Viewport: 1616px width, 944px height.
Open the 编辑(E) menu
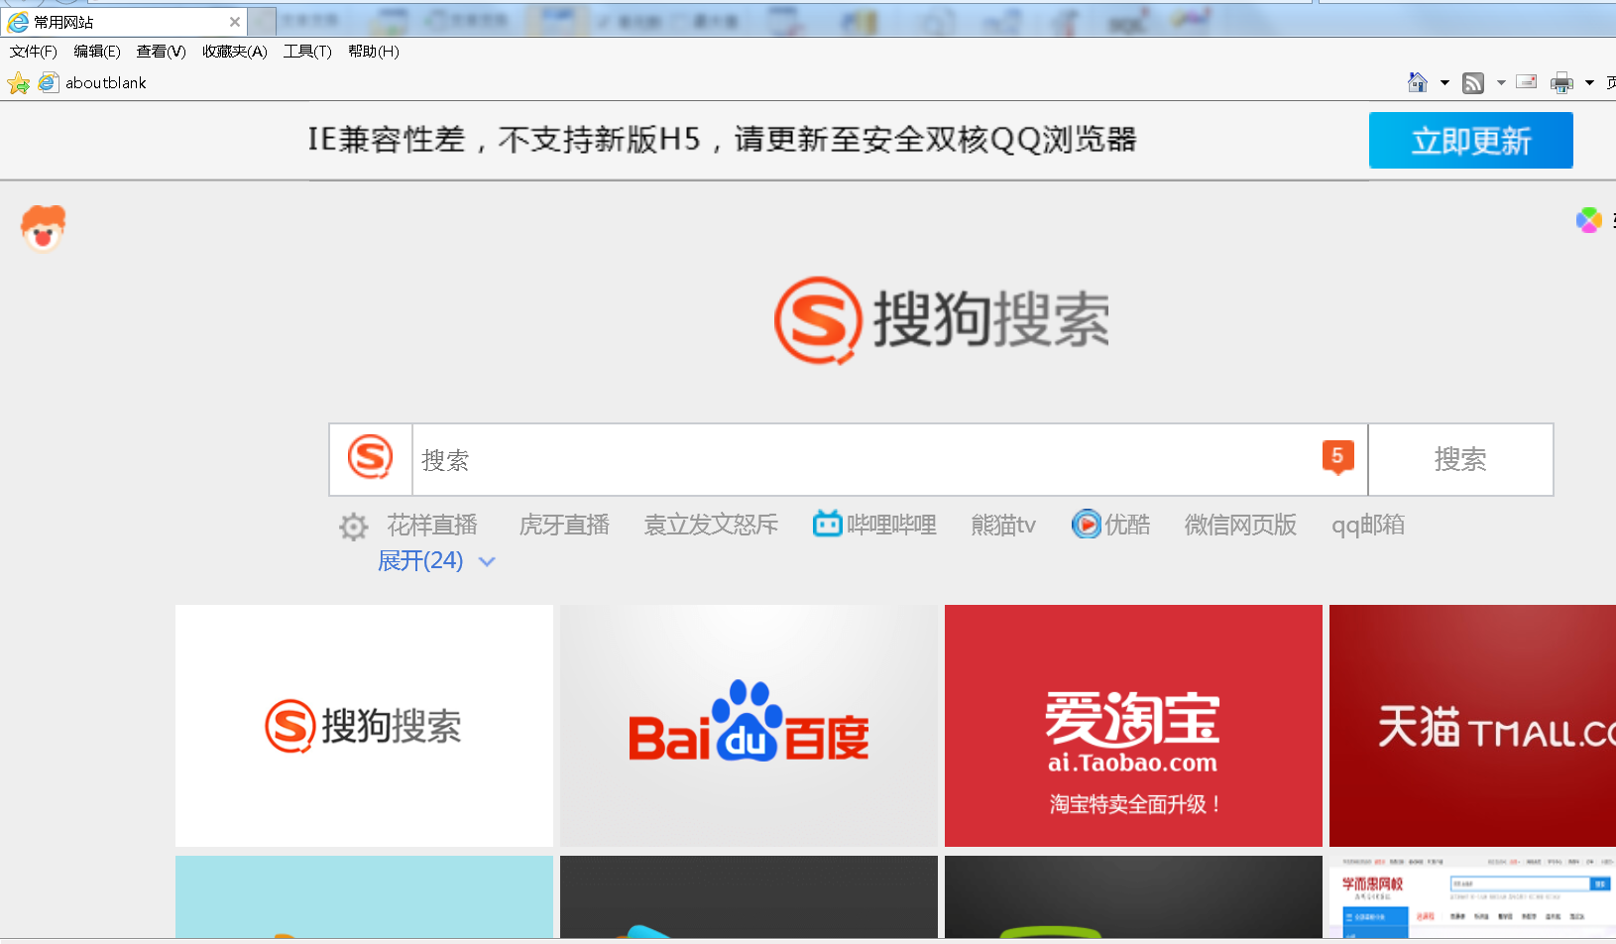(97, 52)
